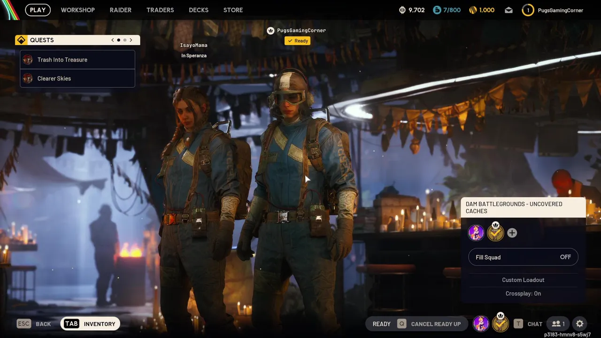Click the Q key icon

(402, 324)
